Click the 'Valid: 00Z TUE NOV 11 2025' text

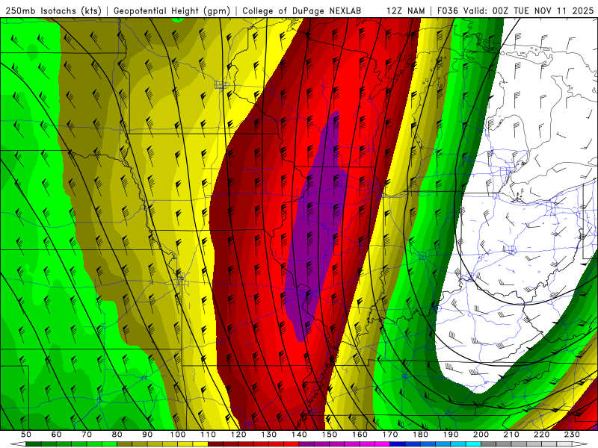(x=528, y=10)
